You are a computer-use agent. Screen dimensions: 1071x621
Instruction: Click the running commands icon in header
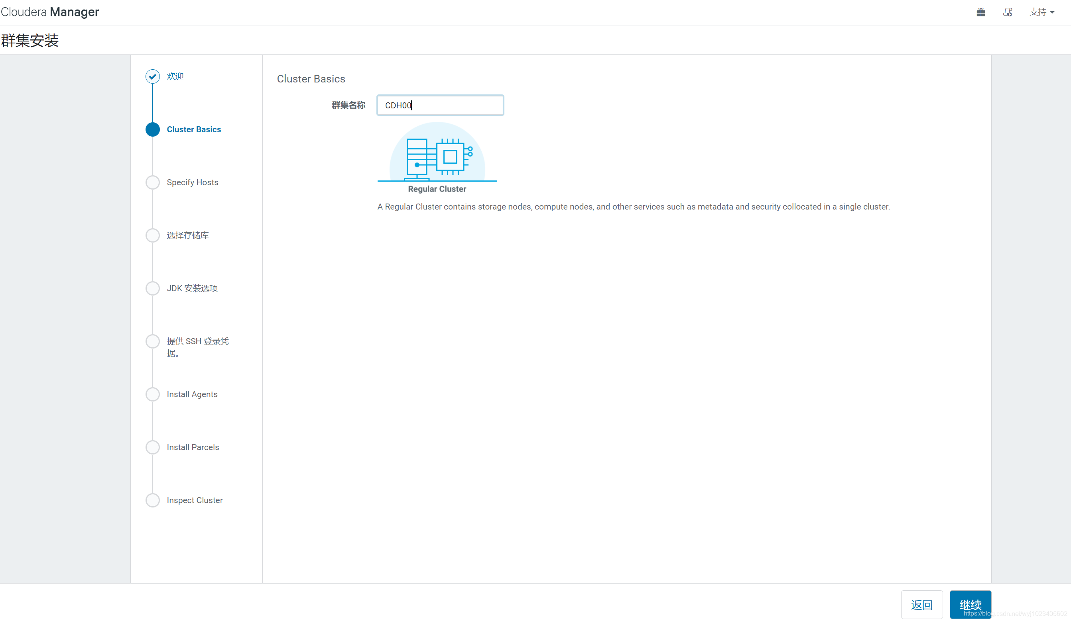coord(1007,12)
